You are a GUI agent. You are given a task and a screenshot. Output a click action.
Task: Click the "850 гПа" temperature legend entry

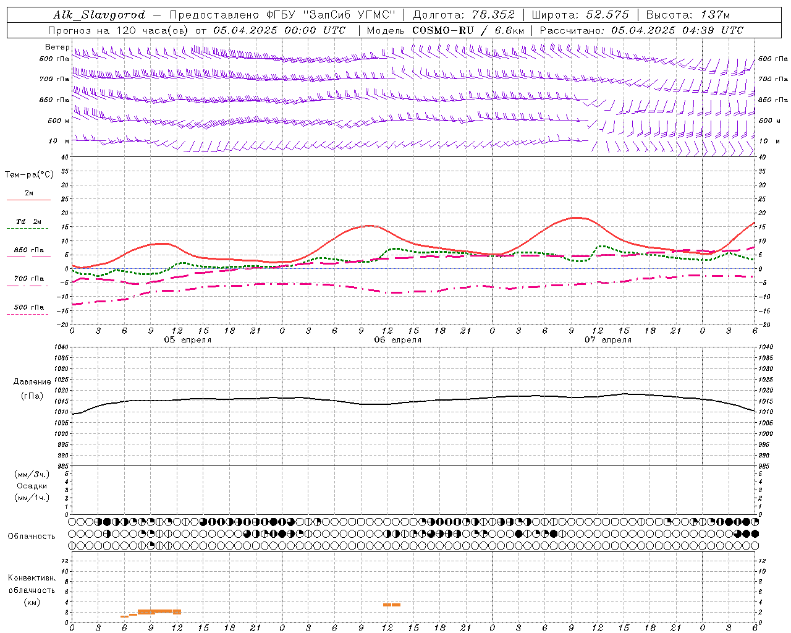(29, 250)
